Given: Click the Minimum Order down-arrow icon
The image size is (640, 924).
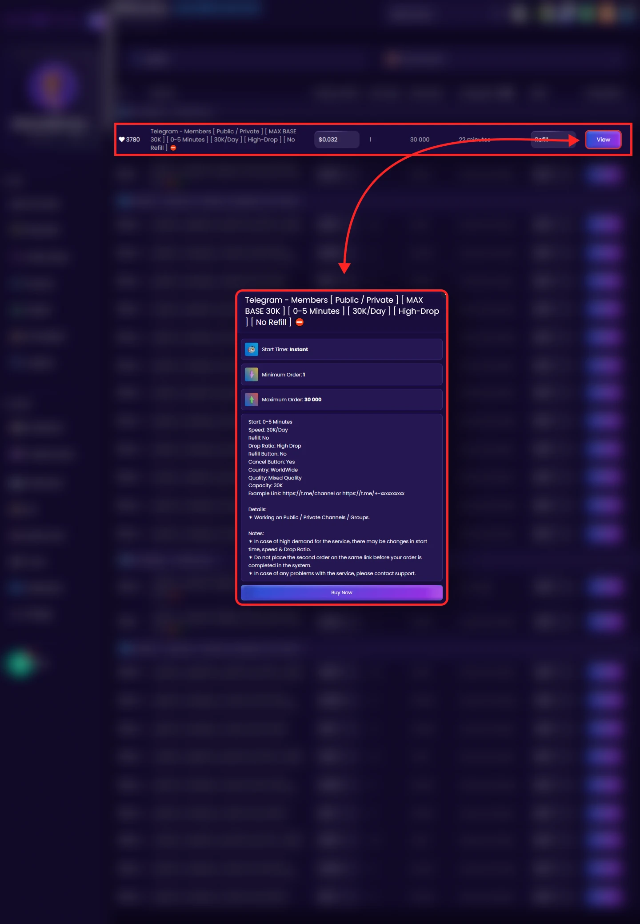Looking at the screenshot, I should click(x=252, y=375).
